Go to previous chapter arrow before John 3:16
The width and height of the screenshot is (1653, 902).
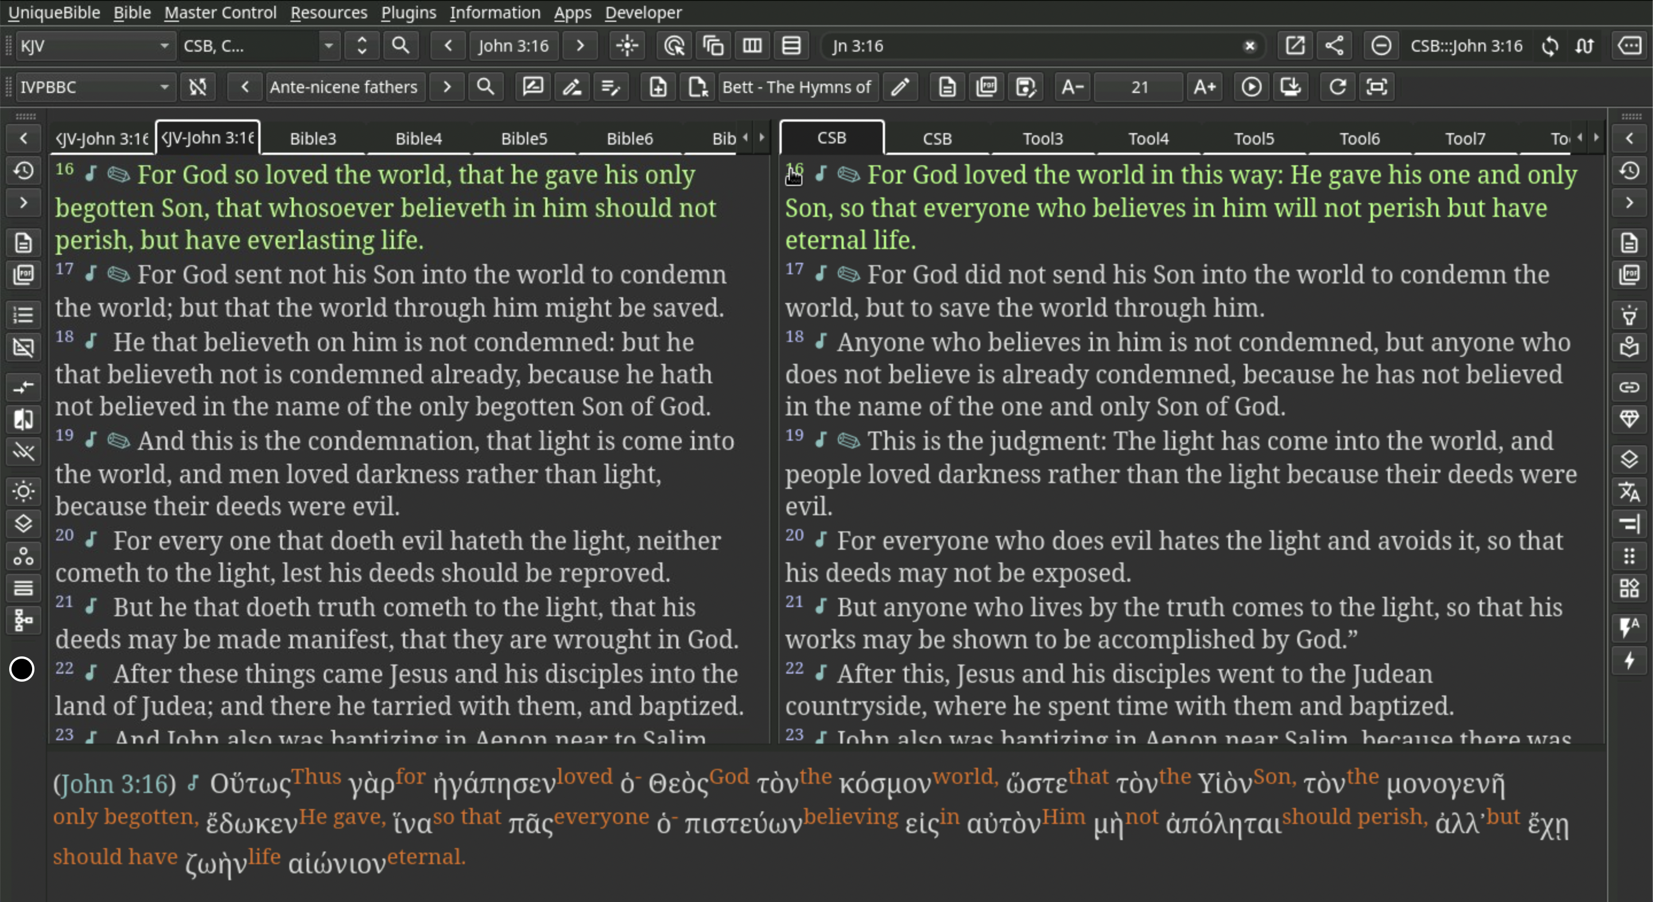448,45
